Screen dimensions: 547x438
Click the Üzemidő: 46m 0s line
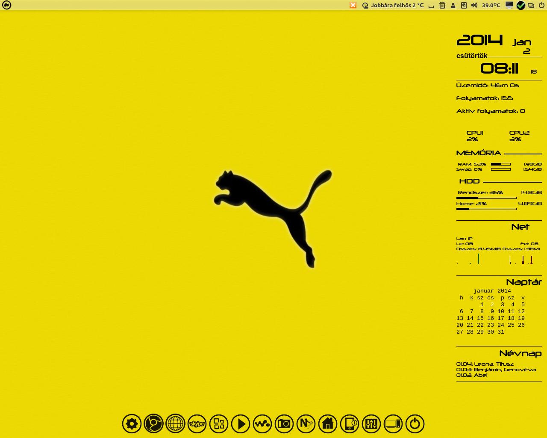pos(488,85)
